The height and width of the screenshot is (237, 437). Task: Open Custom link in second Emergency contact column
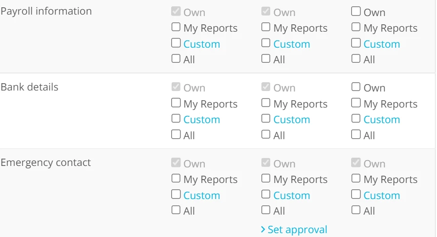tap(292, 195)
